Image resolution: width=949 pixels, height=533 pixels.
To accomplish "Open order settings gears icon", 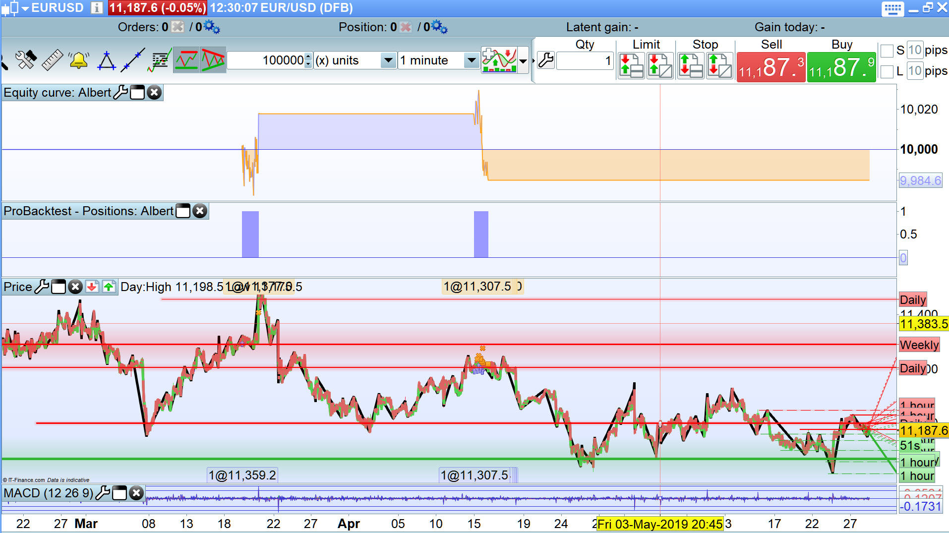I will coord(212,27).
